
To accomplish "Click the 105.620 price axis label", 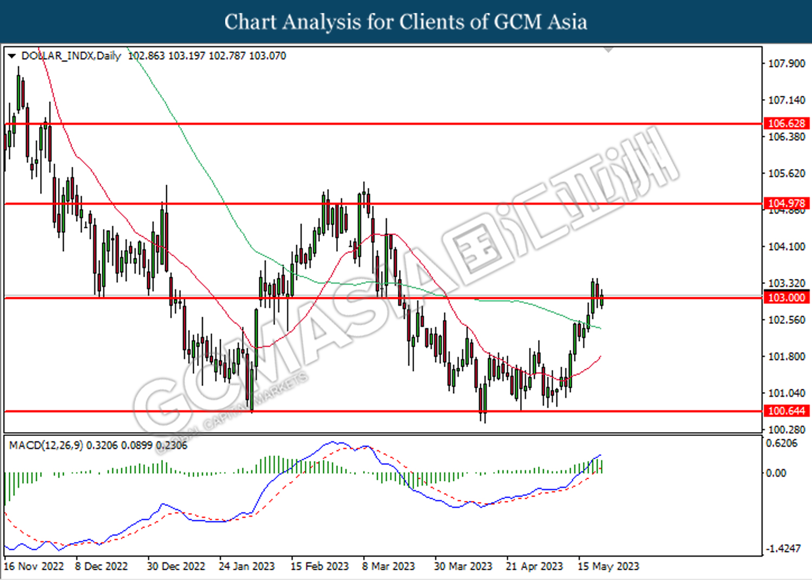I will [787, 173].
